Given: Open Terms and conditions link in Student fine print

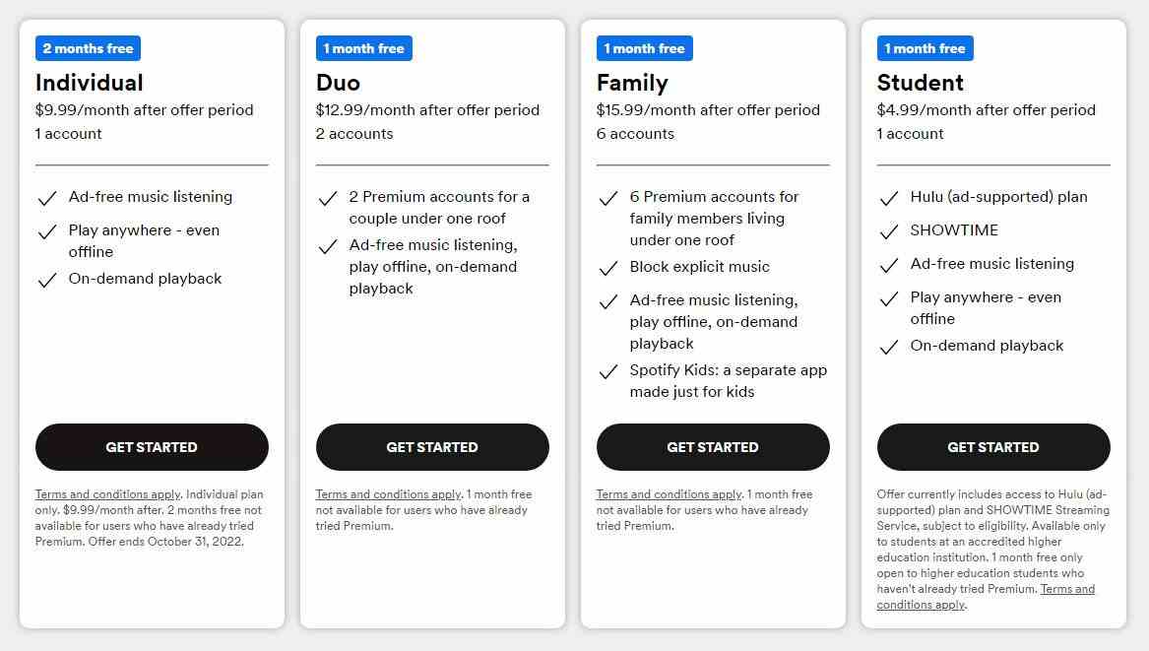Looking at the screenshot, I should click(x=986, y=597).
